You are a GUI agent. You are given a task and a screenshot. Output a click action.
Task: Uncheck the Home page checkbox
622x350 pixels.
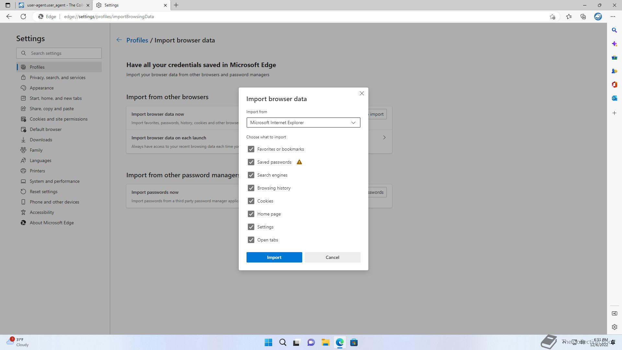(251, 214)
